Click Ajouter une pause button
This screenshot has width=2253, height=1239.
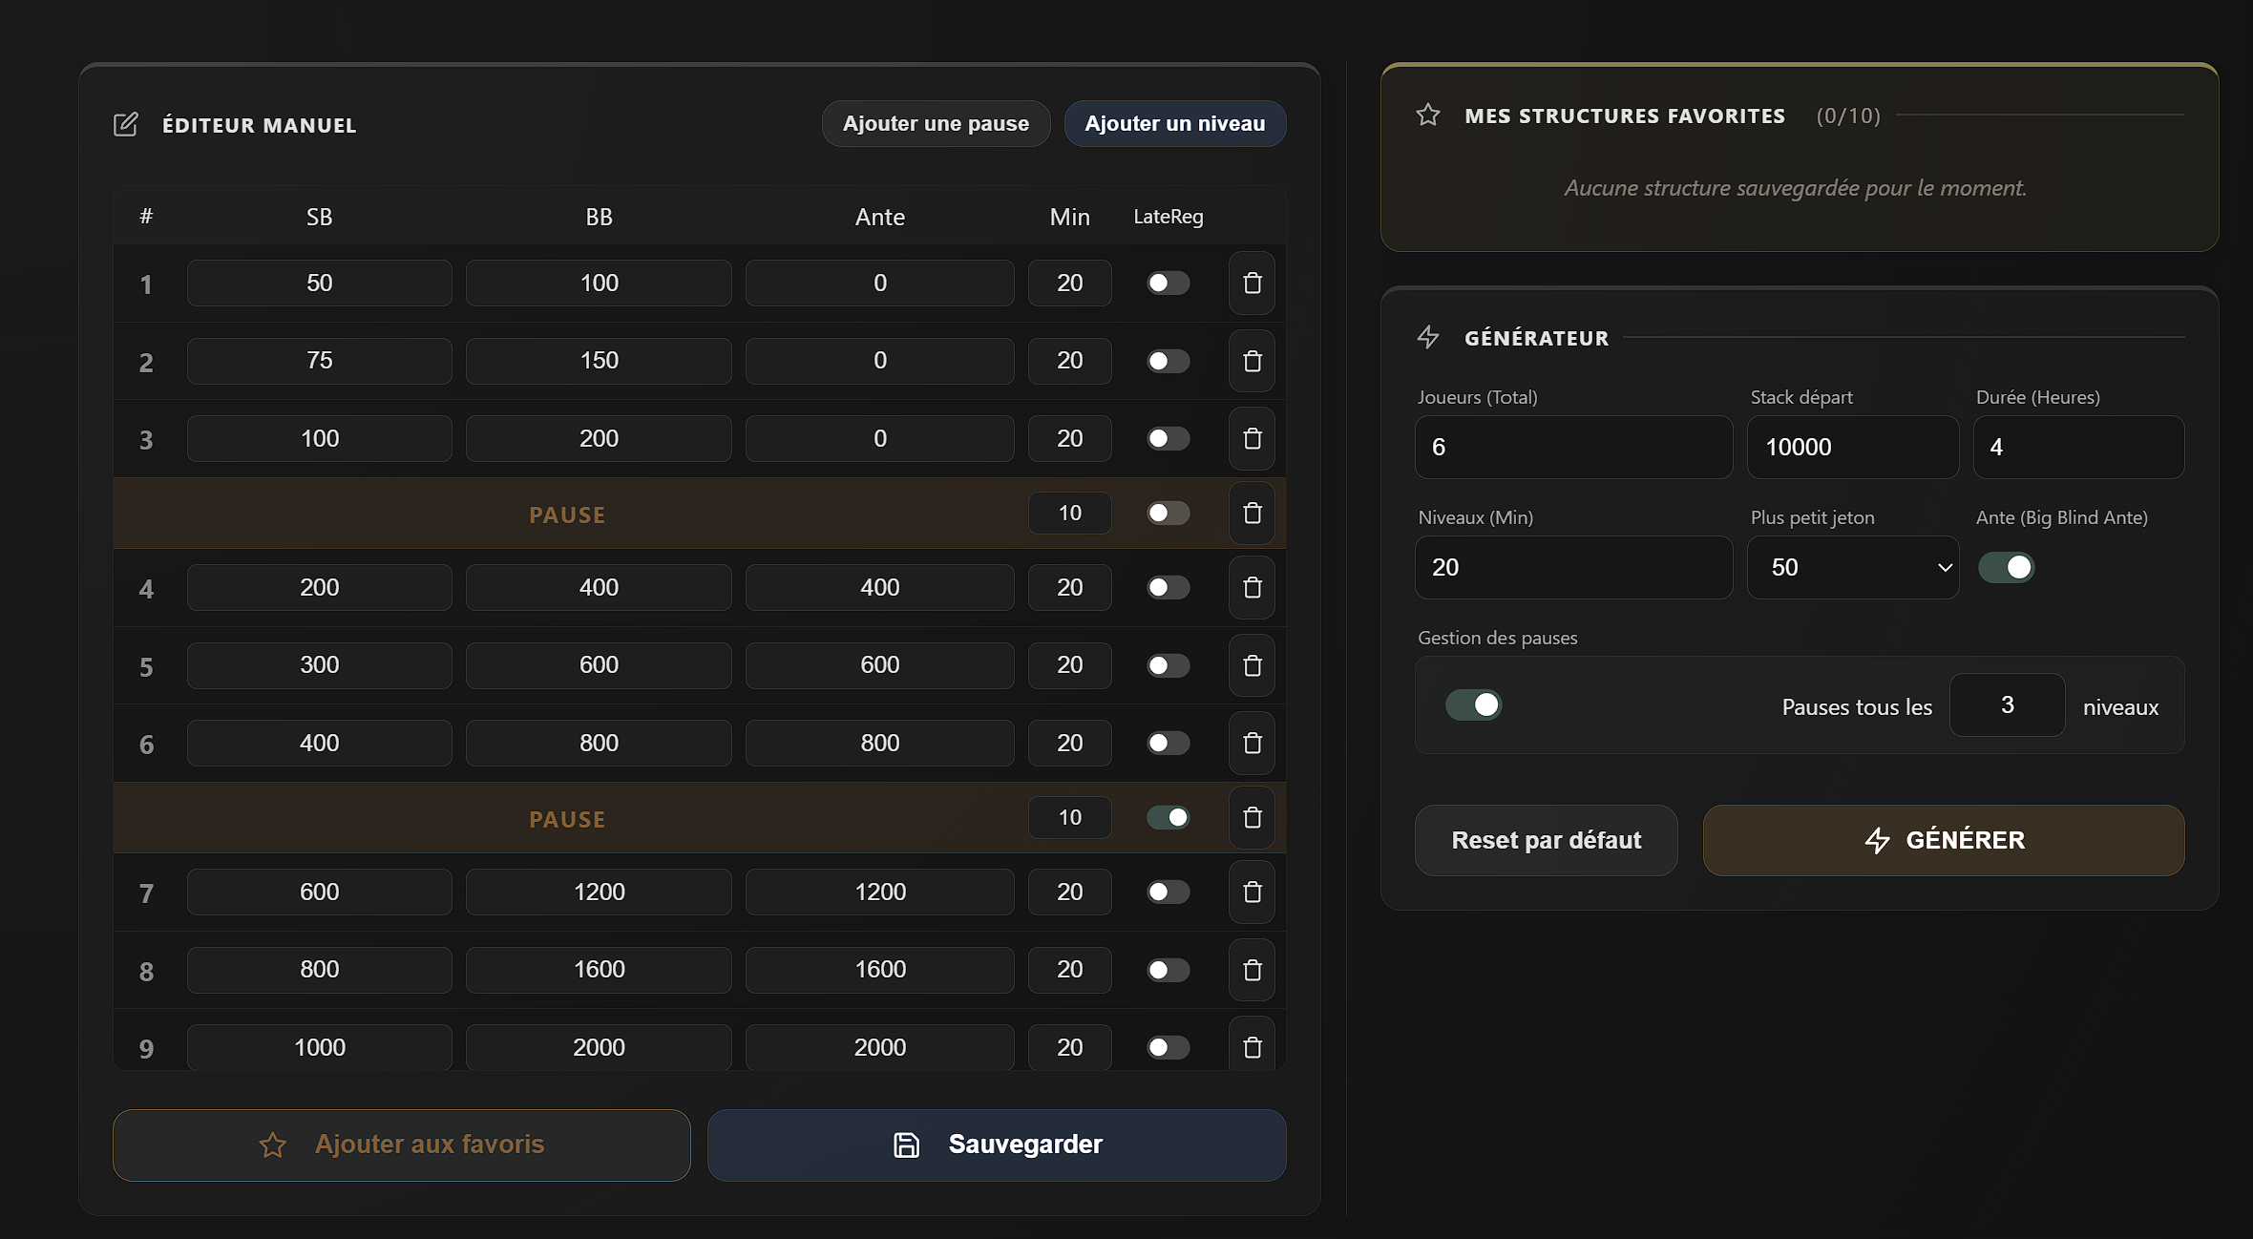(936, 124)
